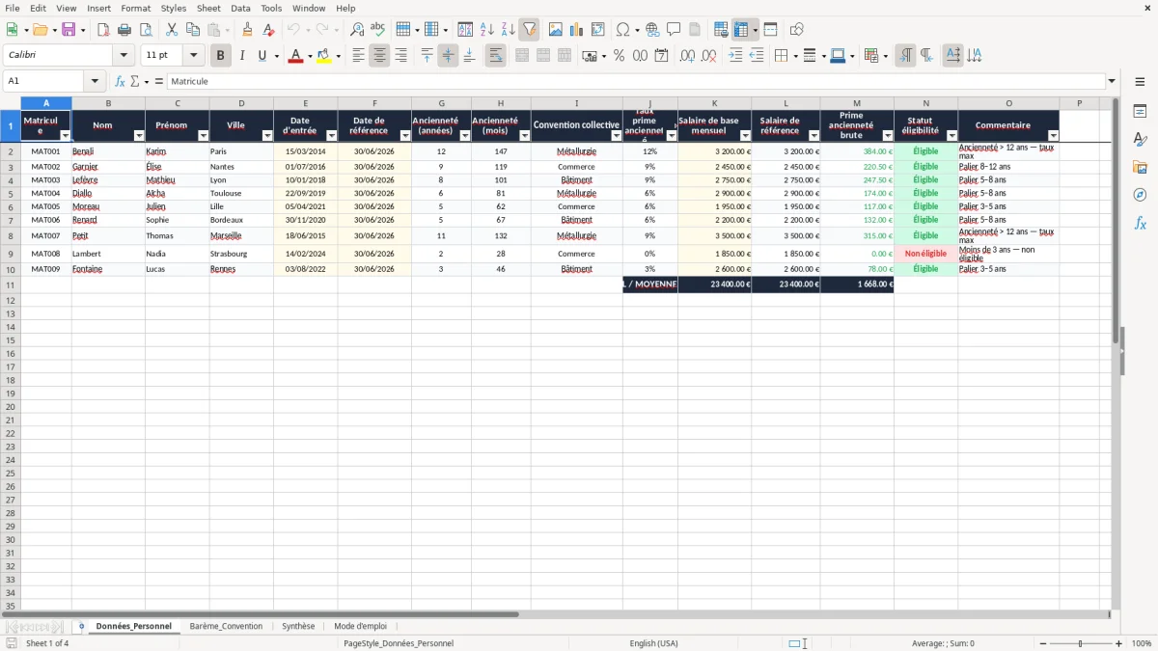Open the Data menu
The image size is (1158, 651).
point(241,8)
